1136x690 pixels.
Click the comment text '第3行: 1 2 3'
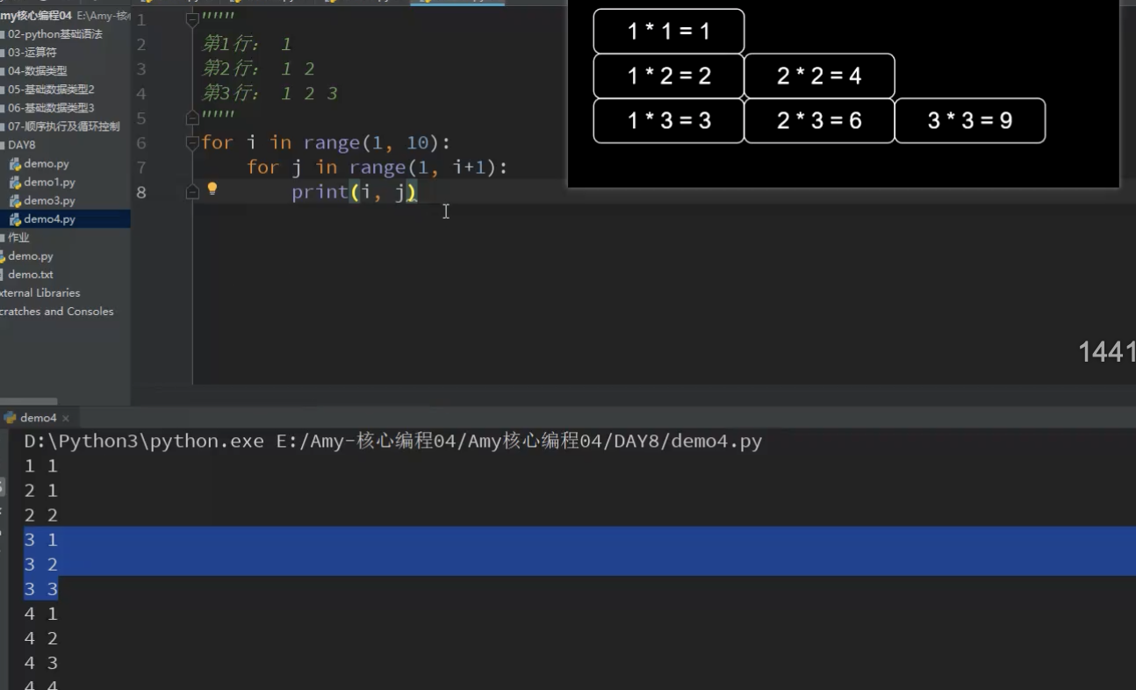270,93
